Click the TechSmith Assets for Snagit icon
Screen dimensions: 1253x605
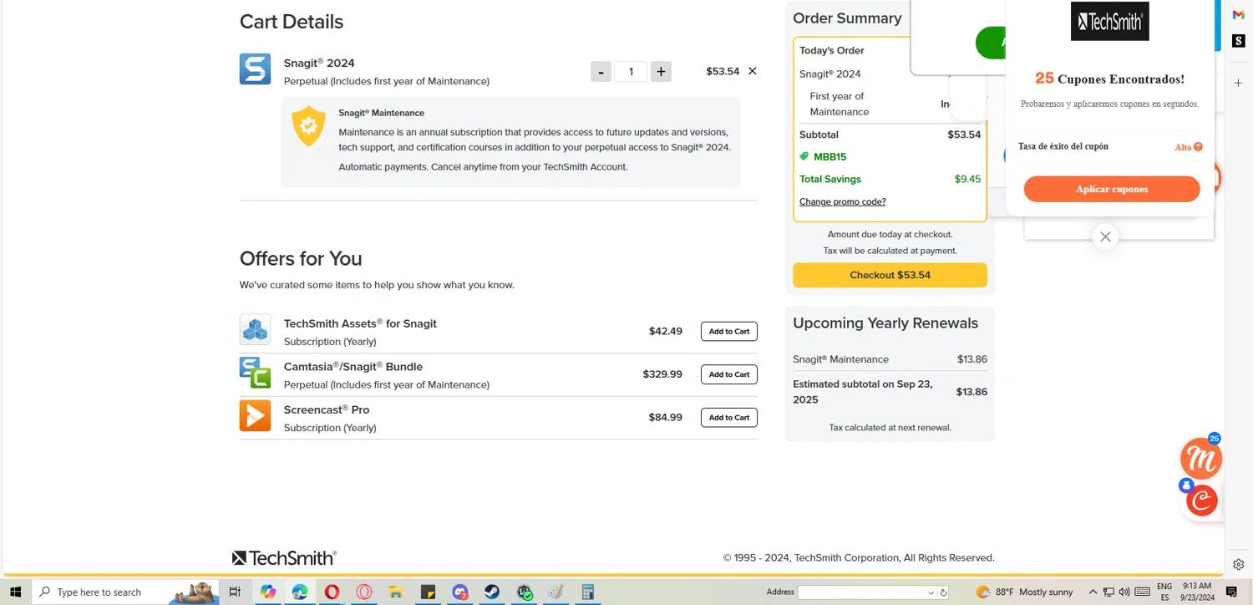[255, 330]
